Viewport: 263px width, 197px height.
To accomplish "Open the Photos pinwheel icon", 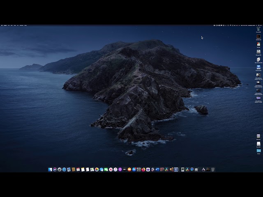I will (x=97, y=170).
